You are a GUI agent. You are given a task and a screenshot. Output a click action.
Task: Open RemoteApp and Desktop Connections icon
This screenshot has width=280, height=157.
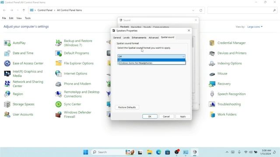pos(58,94)
